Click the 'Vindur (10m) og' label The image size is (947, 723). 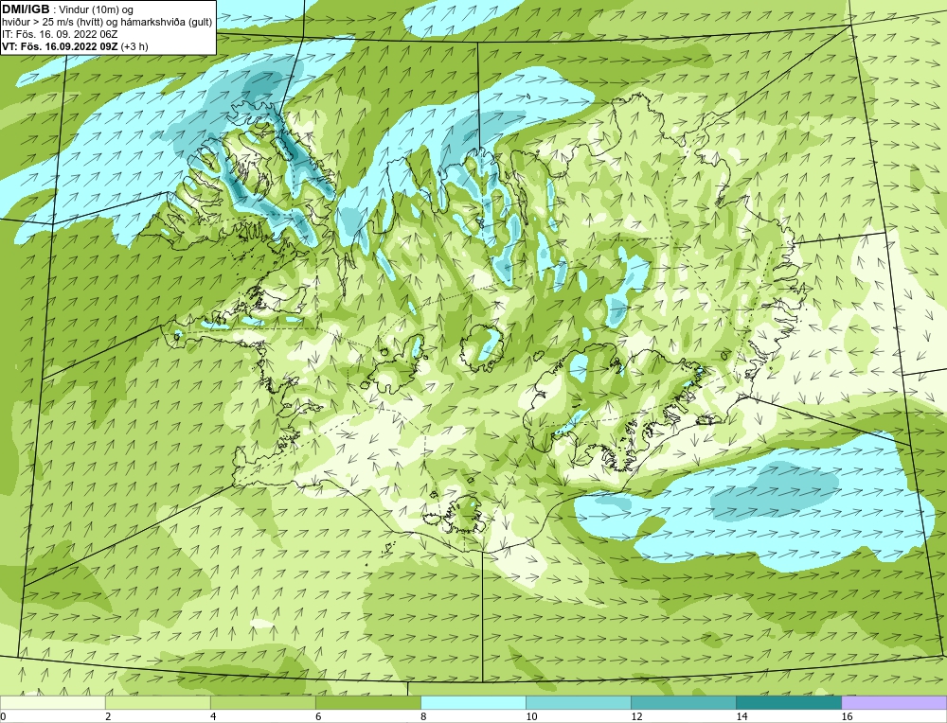point(98,9)
